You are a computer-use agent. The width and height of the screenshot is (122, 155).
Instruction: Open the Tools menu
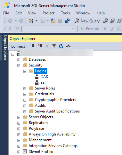[x=65, y=13]
